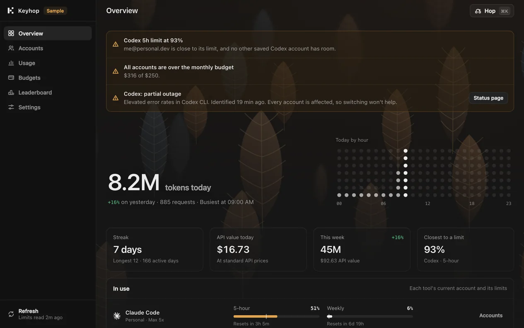Click the '885 requests' text
This screenshot has width=524, height=328.
click(177, 202)
